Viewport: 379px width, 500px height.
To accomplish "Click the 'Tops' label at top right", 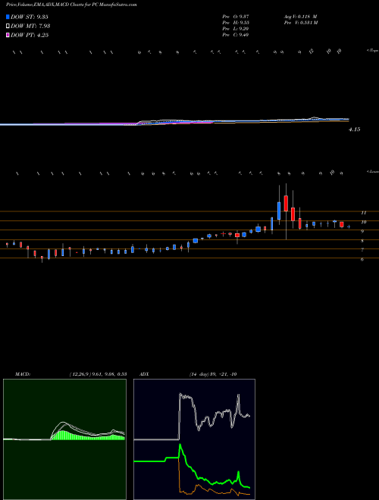I will click(x=372, y=51).
